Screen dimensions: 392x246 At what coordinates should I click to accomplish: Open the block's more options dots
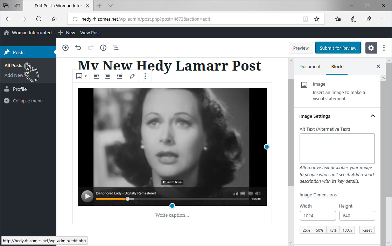tap(145, 76)
